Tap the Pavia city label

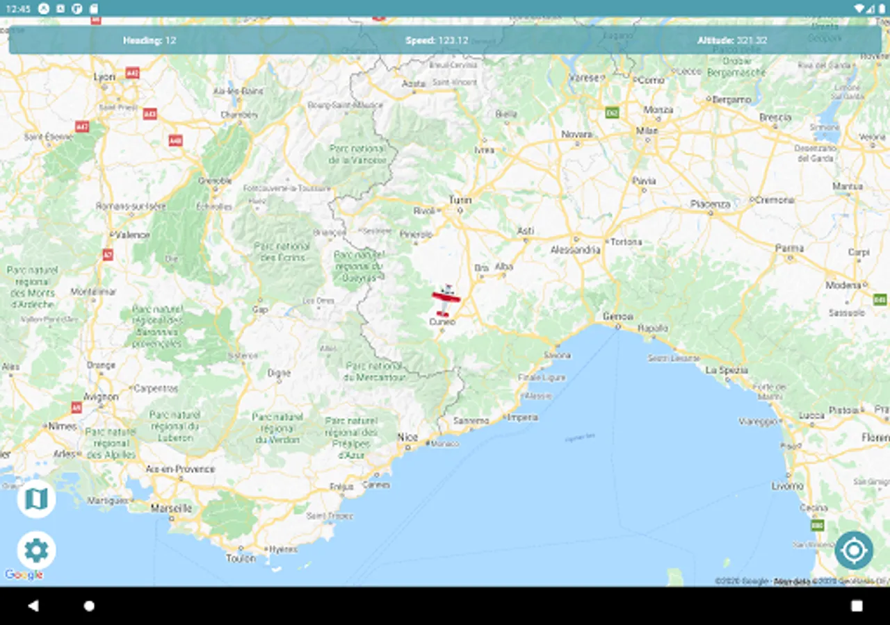click(x=644, y=181)
